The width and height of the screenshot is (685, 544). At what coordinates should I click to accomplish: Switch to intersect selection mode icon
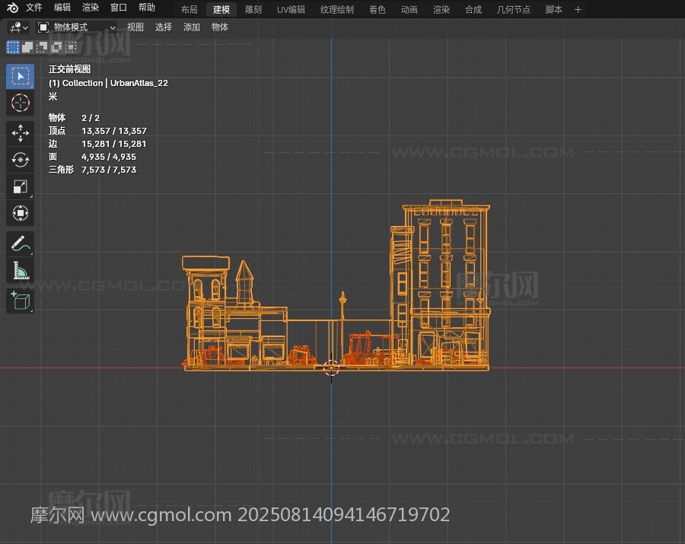pos(71,47)
